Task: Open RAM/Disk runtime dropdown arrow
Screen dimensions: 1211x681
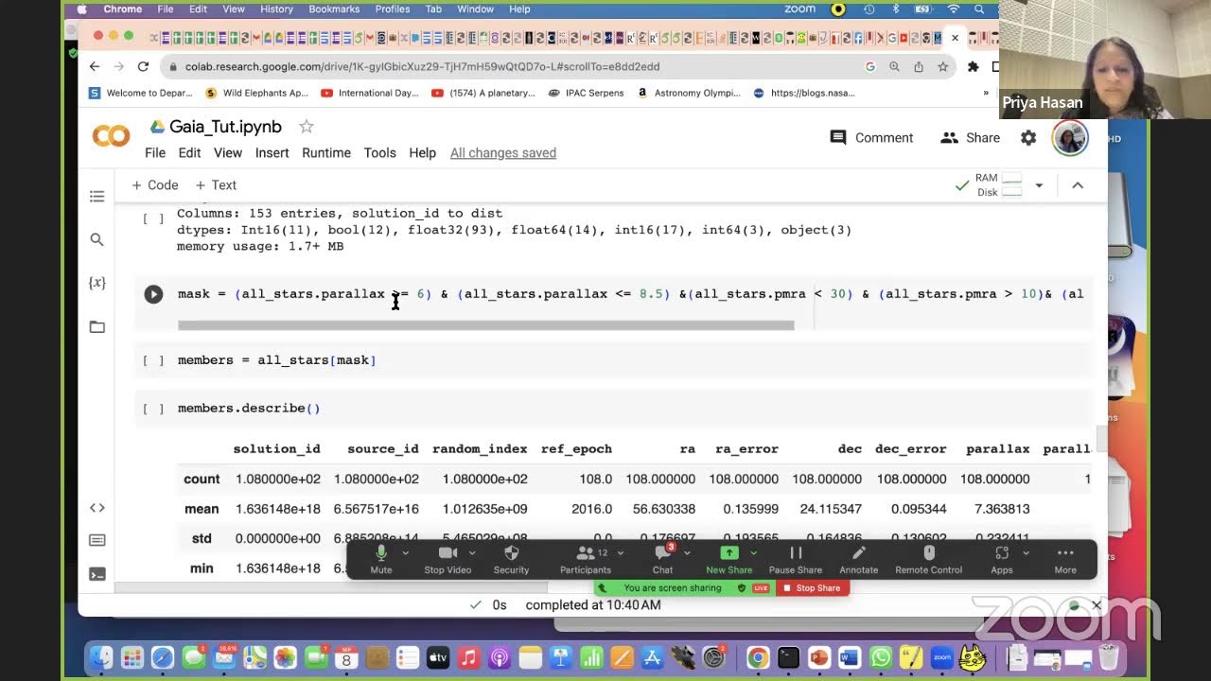Action: point(1039,185)
